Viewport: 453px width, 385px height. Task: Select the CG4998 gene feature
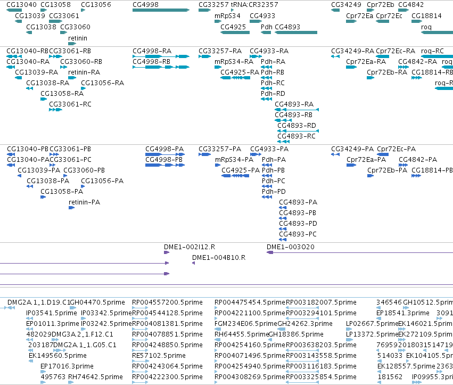click(x=161, y=10)
